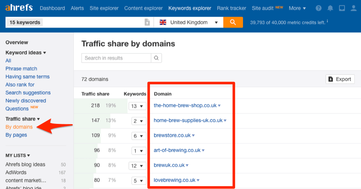Open keywords dropdown showing 12
Image resolution: width=361 pixels, height=189 pixels.
tap(137, 165)
